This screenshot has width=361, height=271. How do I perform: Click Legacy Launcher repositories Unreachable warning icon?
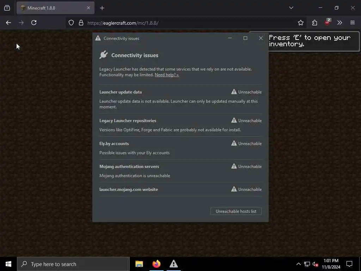click(234, 120)
